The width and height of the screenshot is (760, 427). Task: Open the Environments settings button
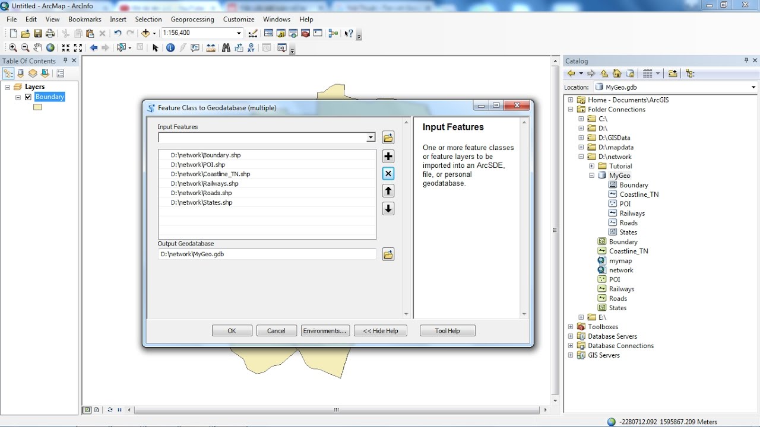click(325, 331)
